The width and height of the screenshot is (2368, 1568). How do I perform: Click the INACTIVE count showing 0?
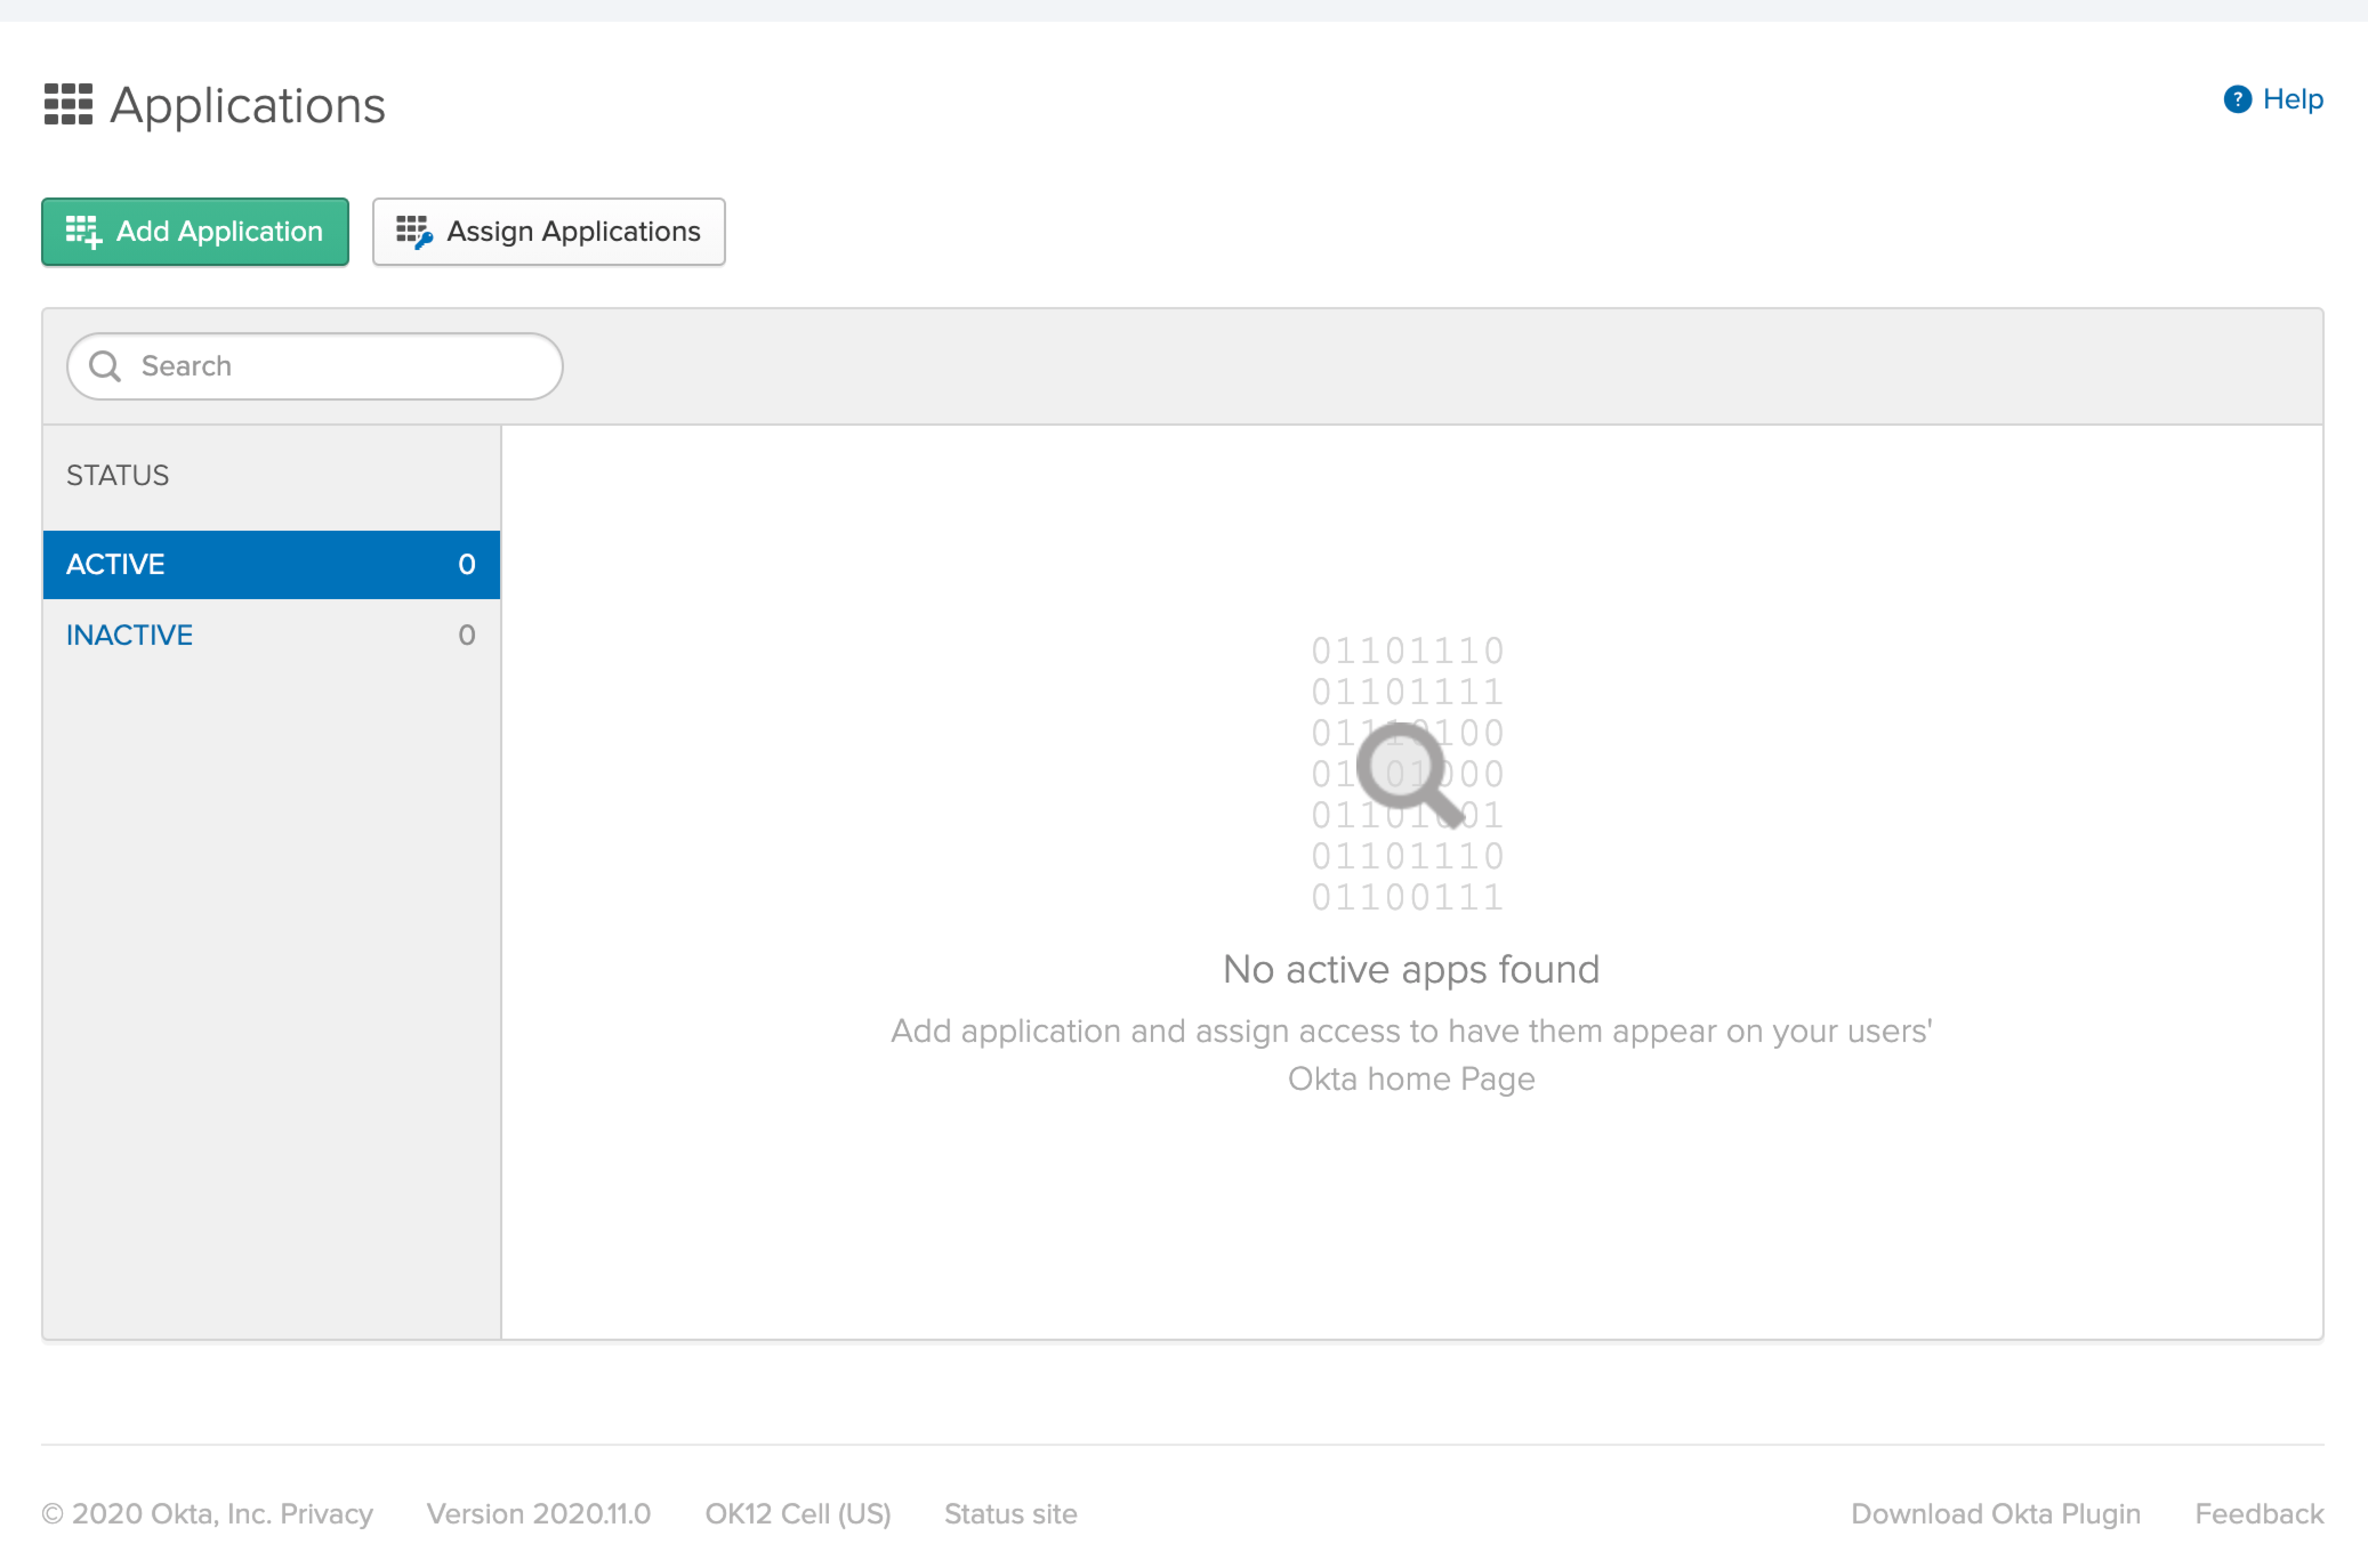tap(466, 635)
